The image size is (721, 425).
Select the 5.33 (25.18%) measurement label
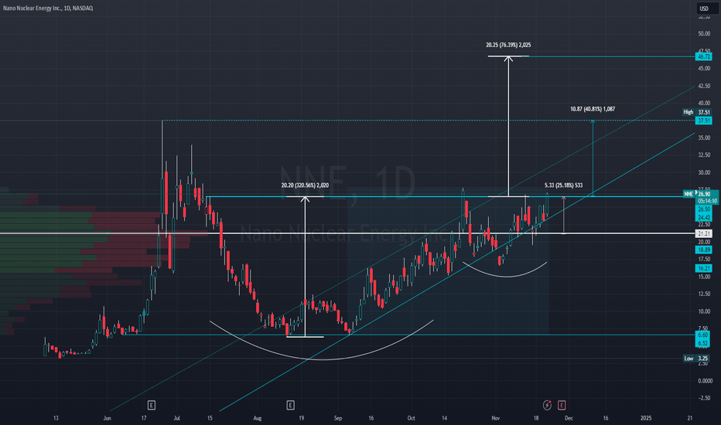click(563, 185)
